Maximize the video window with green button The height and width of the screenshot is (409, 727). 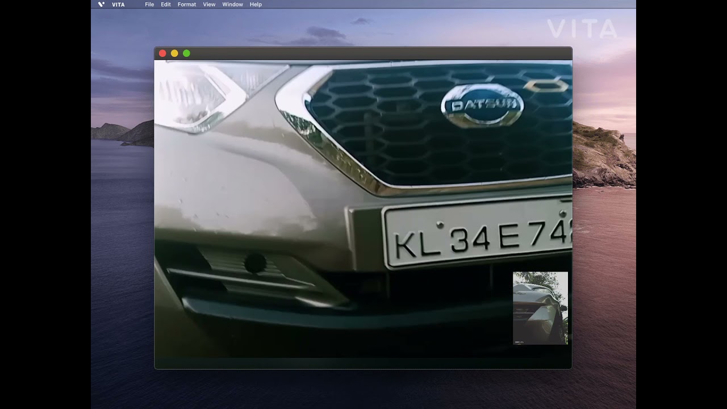[x=186, y=53]
